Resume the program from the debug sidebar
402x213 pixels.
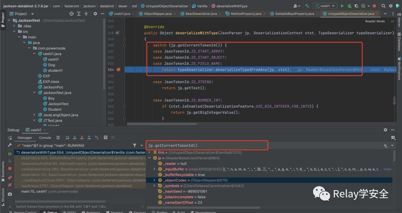coord(10,154)
